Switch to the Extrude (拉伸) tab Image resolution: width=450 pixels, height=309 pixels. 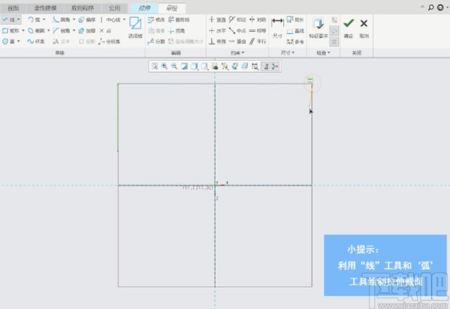coord(145,8)
